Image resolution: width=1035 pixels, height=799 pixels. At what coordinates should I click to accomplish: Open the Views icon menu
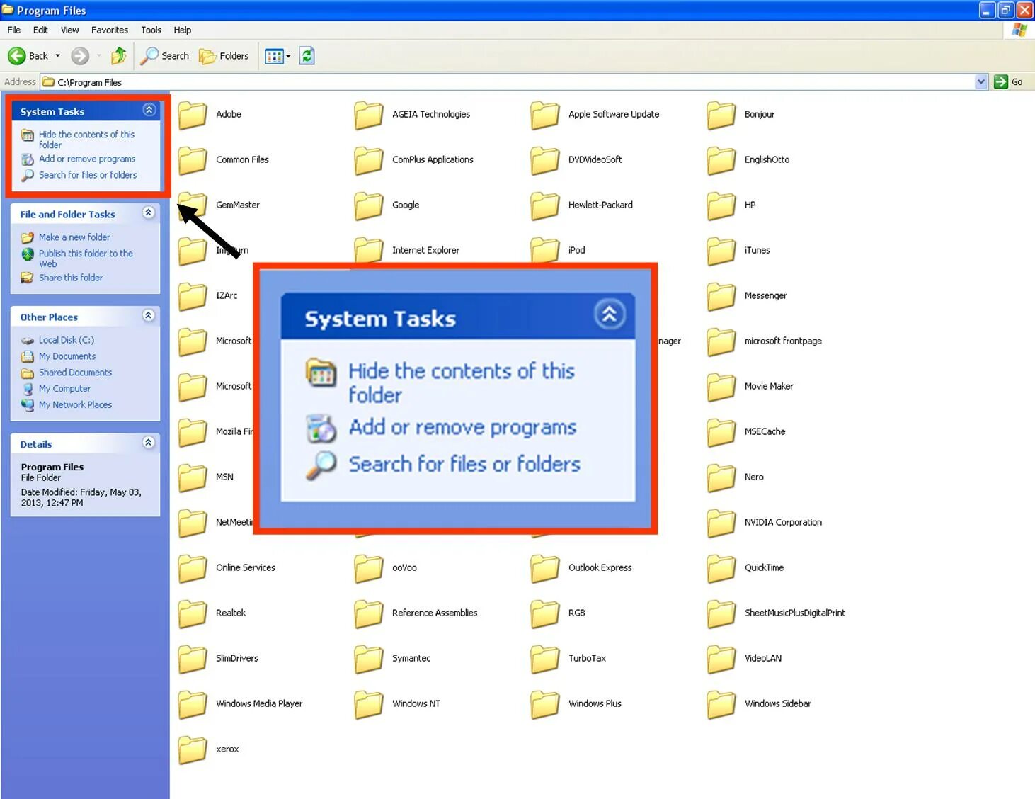[x=278, y=56]
